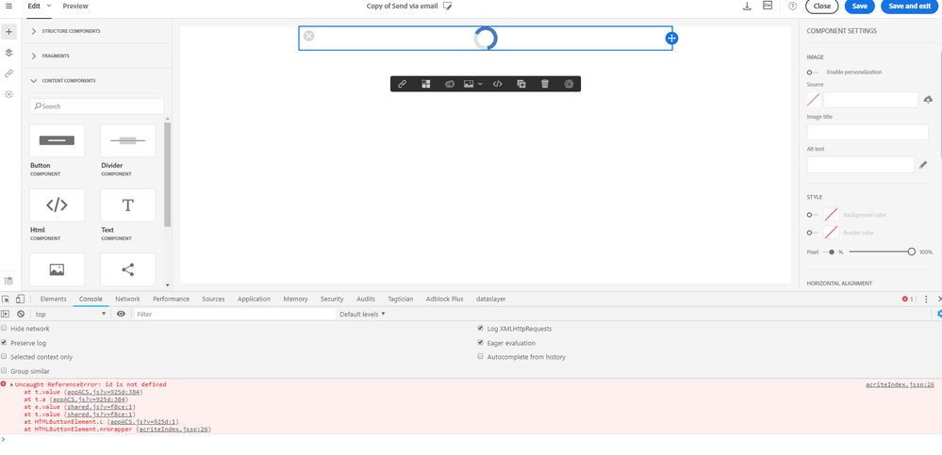Open the Performance DevTools tab
Viewport: 942px width, 455px height.
click(172, 299)
